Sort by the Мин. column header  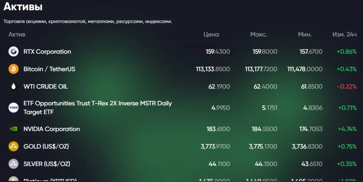(x=305, y=35)
